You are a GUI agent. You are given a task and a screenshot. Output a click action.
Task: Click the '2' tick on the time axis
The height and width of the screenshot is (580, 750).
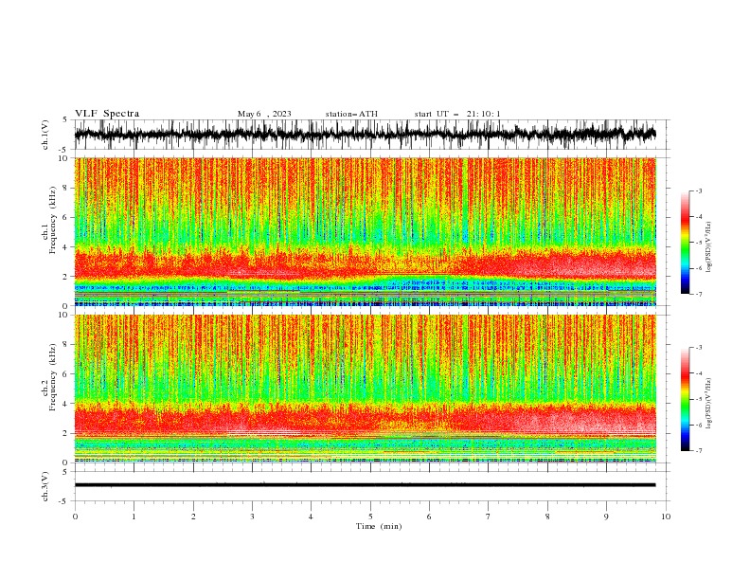pyautogui.click(x=193, y=517)
